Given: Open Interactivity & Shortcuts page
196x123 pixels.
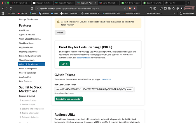Looking at the screenshot, I should [x=30, y=56].
